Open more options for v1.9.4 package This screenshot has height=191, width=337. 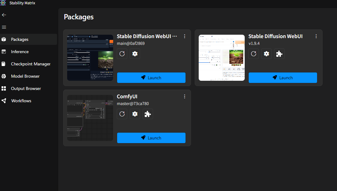click(316, 37)
